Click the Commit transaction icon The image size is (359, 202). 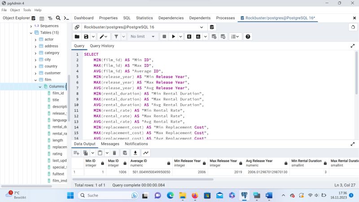[x=214, y=36]
